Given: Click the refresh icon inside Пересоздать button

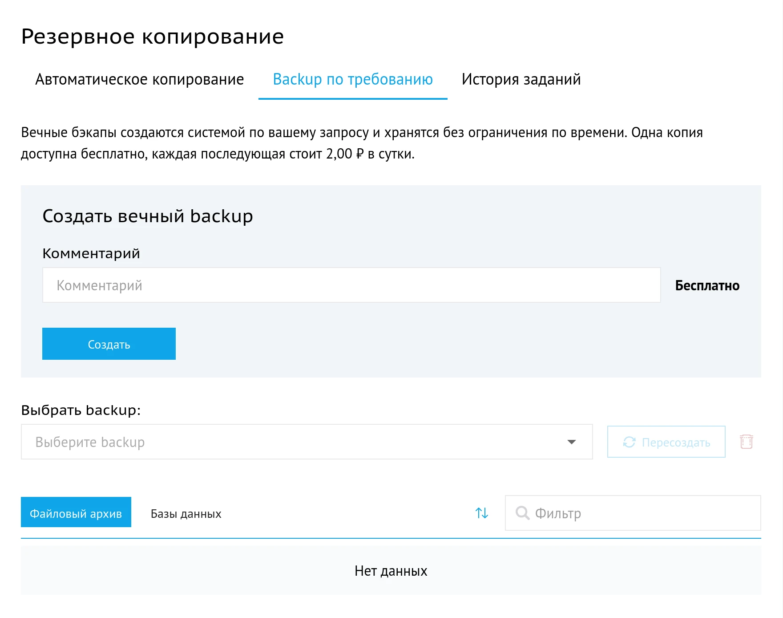Looking at the screenshot, I should [x=629, y=442].
